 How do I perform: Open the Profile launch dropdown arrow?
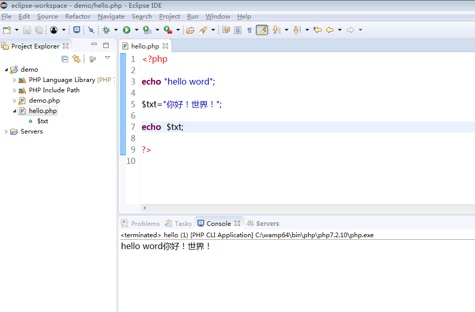pyautogui.click(x=157, y=30)
